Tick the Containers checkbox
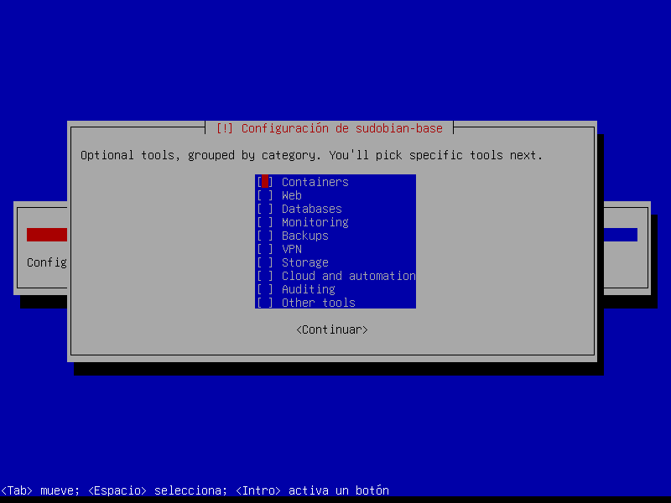 [265, 182]
